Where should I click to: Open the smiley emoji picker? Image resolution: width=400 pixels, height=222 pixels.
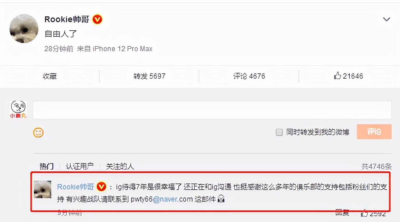click(x=38, y=132)
